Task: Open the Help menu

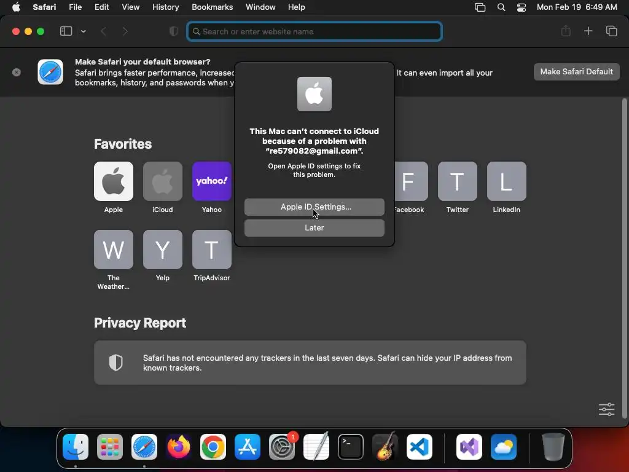Action: [x=297, y=7]
